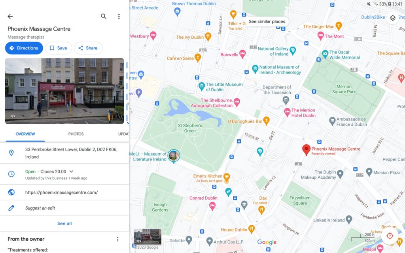Open the map layers icon
Image resolution: width=405 pixels, height=253 pixels.
pos(393,18)
